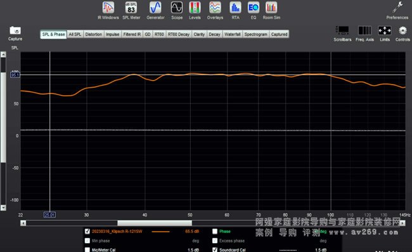Switch to the Waterfall tab
The image size is (412, 252).
pyautogui.click(x=232, y=34)
